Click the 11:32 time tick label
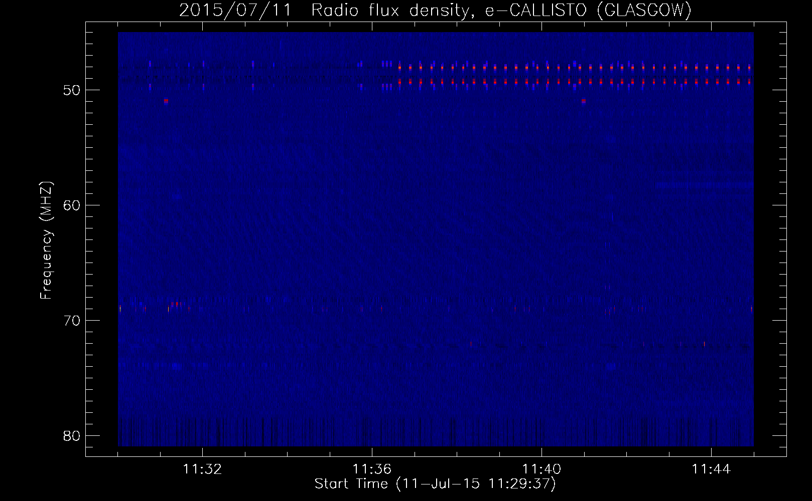This screenshot has height=501, width=812. 202,469
